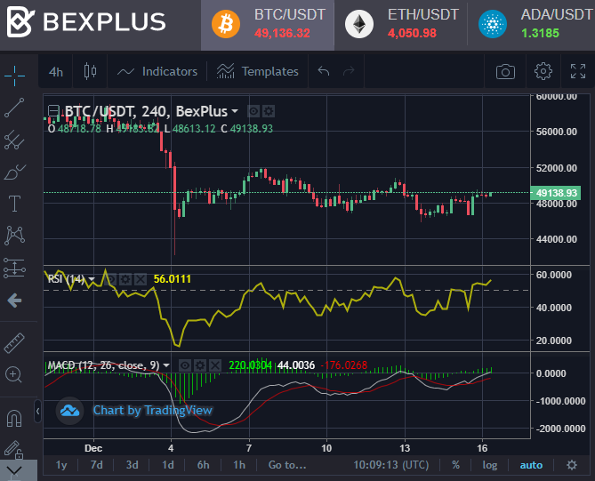Select the brush drawing tool
This screenshot has width=595, height=481.
point(14,172)
